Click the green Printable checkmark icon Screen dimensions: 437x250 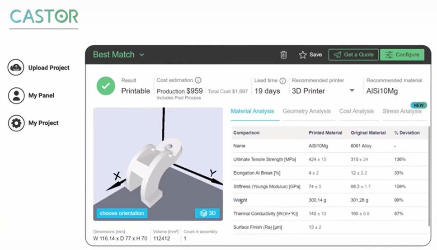click(106, 86)
